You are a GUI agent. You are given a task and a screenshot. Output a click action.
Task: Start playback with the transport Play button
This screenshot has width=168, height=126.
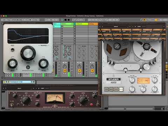[62, 20]
